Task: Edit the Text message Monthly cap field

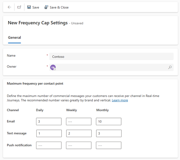Action: (109, 133)
